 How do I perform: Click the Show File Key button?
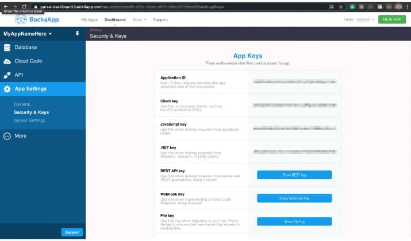point(294,221)
